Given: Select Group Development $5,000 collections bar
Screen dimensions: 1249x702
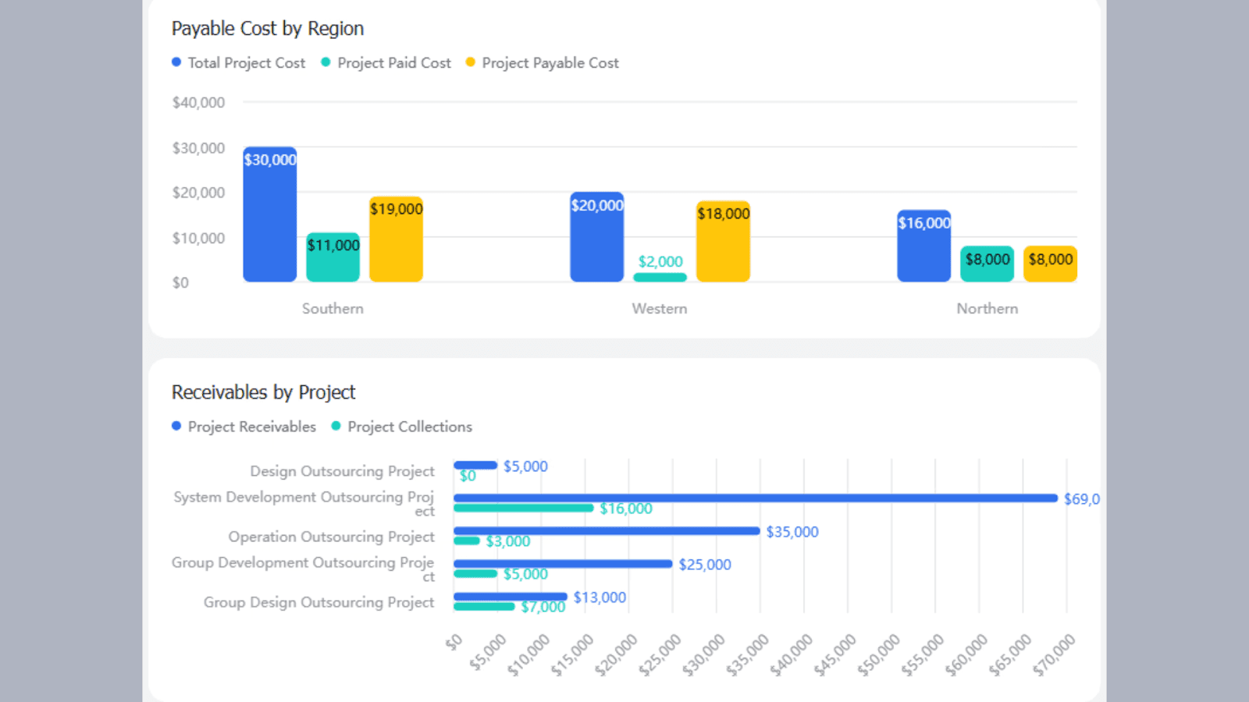Looking at the screenshot, I should tap(475, 573).
